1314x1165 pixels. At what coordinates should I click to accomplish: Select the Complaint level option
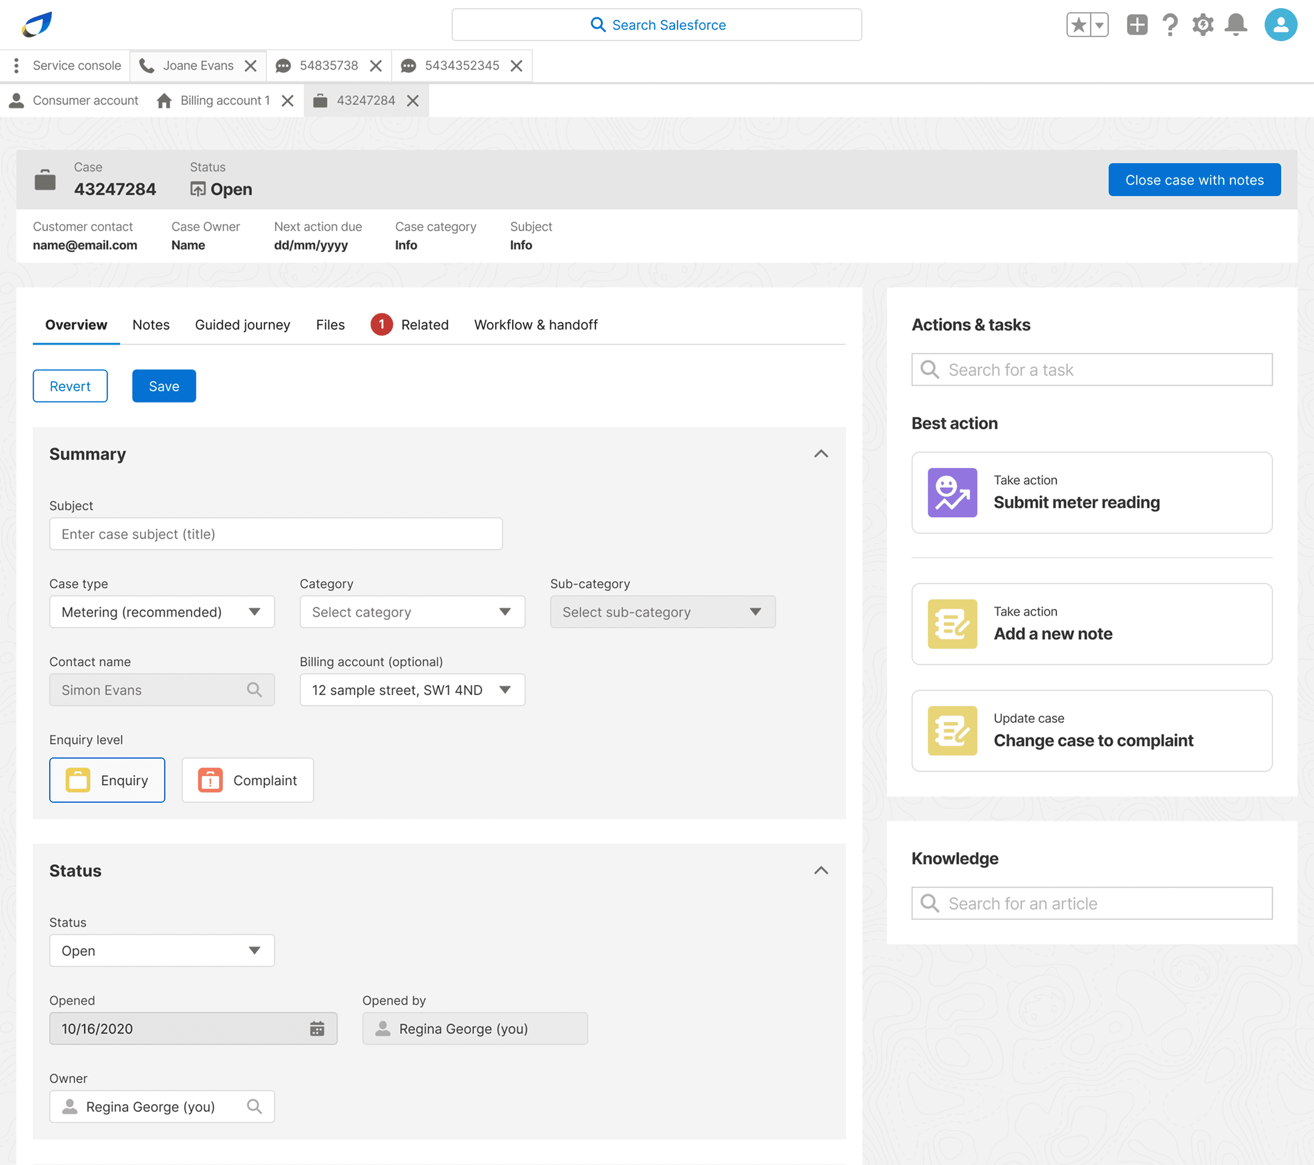[x=247, y=780]
